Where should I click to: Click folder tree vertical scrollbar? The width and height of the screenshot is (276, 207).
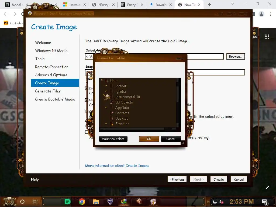click(x=177, y=102)
